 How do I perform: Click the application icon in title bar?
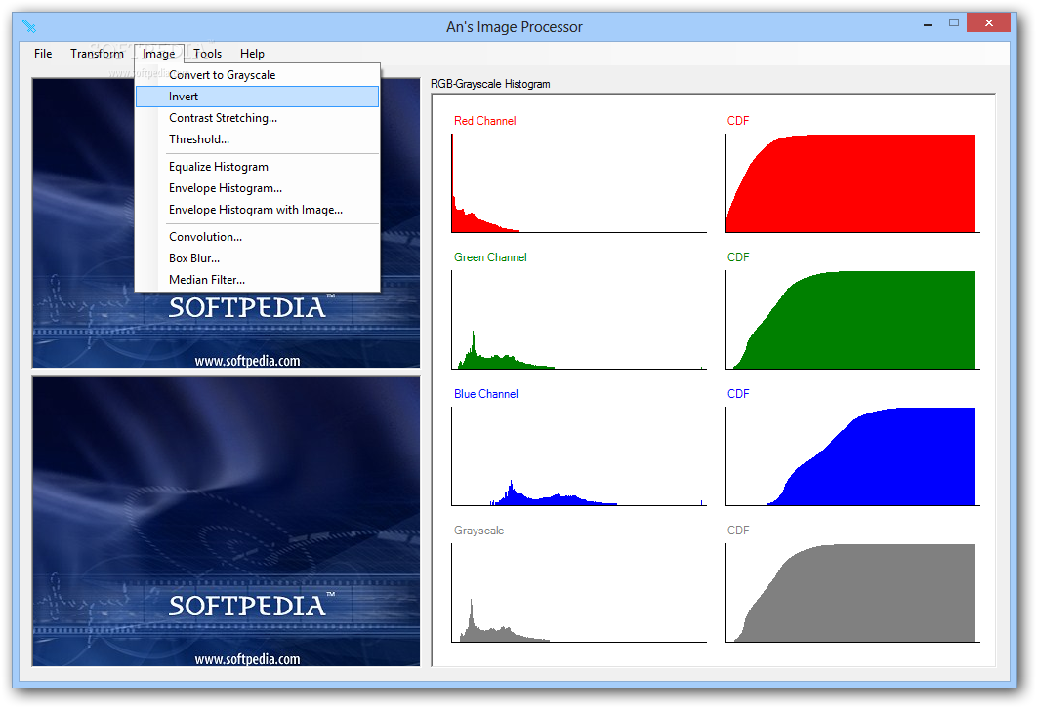(x=29, y=26)
